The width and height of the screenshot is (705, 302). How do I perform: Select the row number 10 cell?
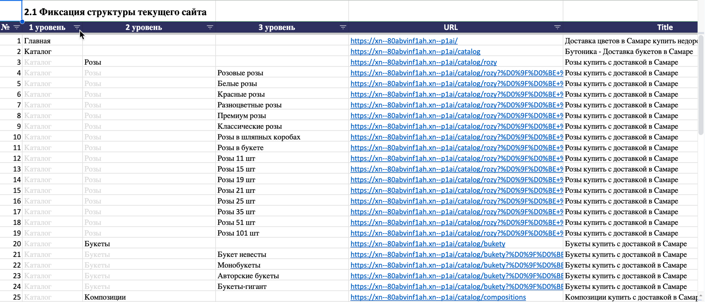pos(11,137)
